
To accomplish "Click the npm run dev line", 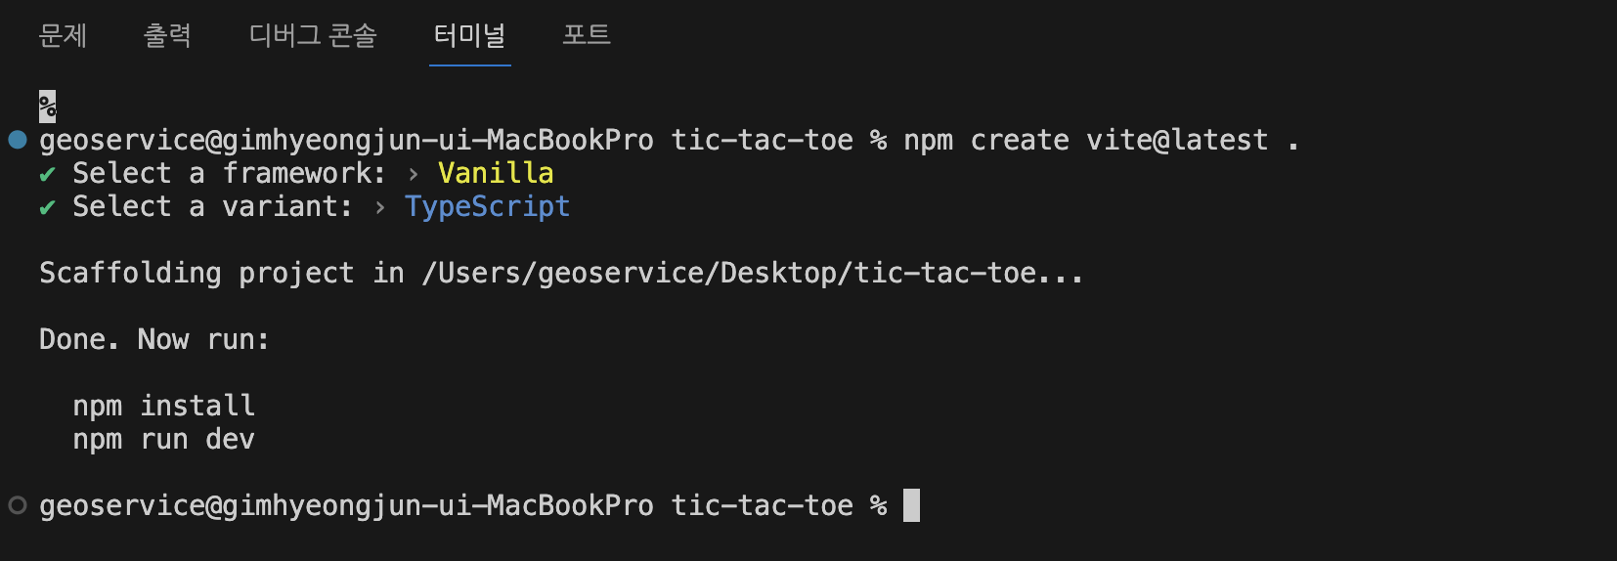I will point(164,439).
